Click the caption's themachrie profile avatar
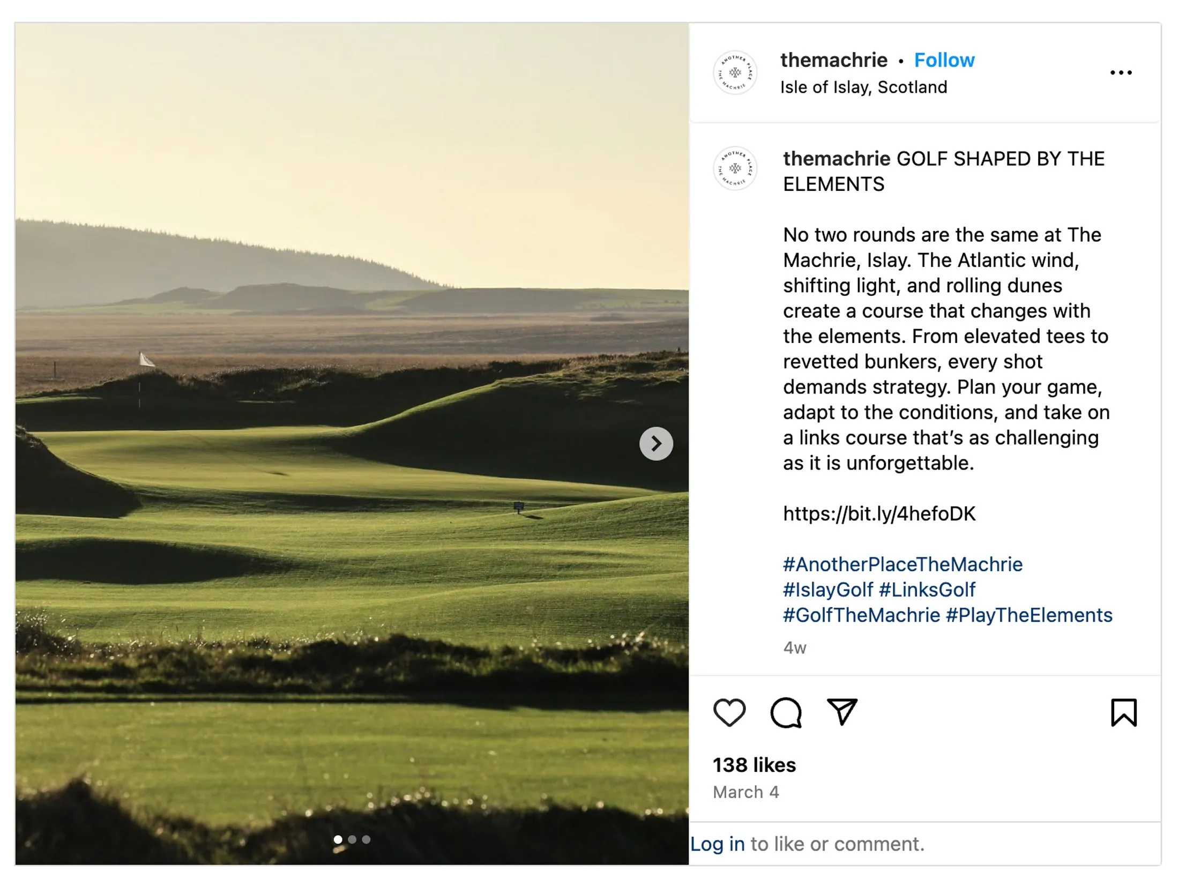The height and width of the screenshot is (886, 1179). pyautogui.click(x=735, y=168)
